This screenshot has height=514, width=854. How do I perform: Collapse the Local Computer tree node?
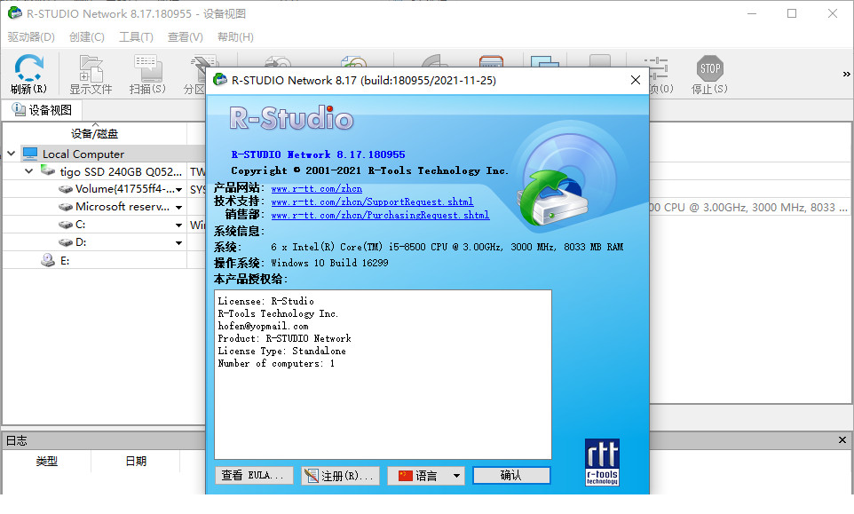tap(12, 154)
